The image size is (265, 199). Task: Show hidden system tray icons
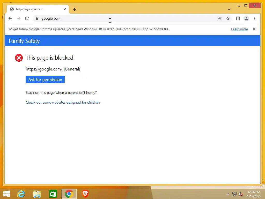[228, 194]
